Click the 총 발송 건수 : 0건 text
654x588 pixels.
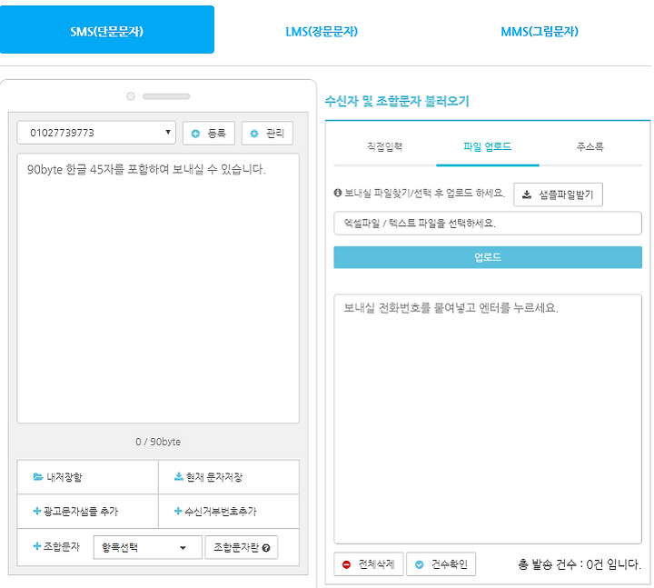[x=580, y=564]
